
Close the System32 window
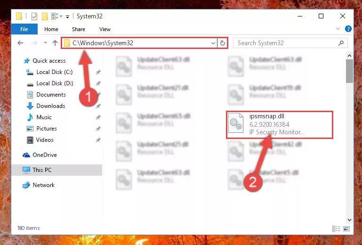[x=343, y=16]
